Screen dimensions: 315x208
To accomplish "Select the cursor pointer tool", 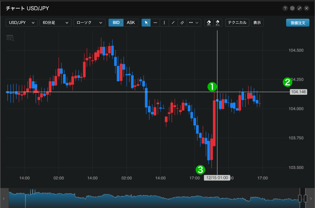I will point(146,23).
